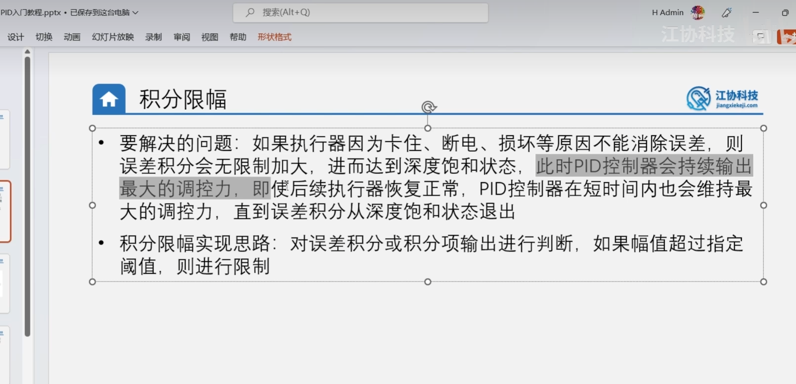Screen dimensions: 796x384
Task: Click the highlighted text 最大的调控力
Action: click(176, 189)
